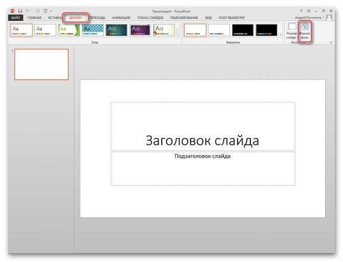Expand the Variants gallery More button

click(281, 35)
